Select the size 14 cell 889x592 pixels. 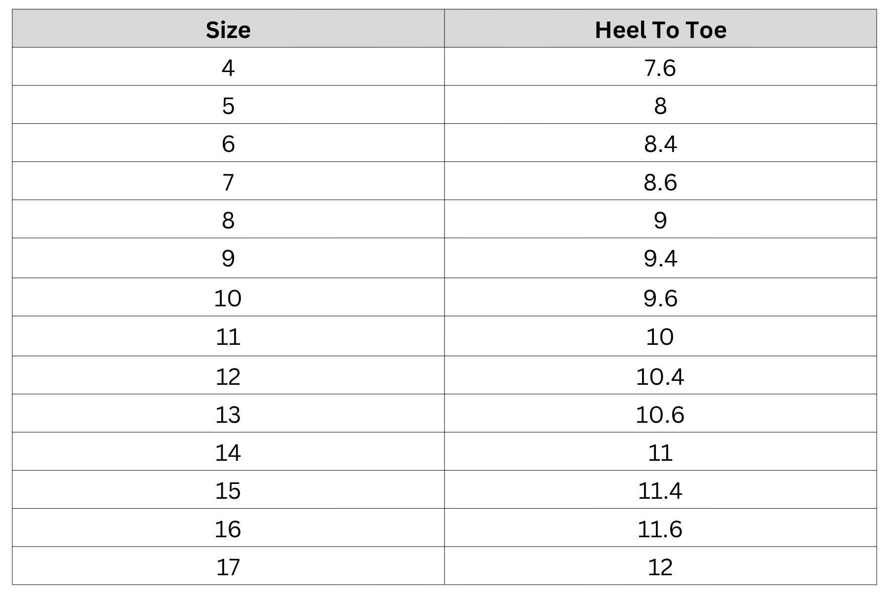228,451
